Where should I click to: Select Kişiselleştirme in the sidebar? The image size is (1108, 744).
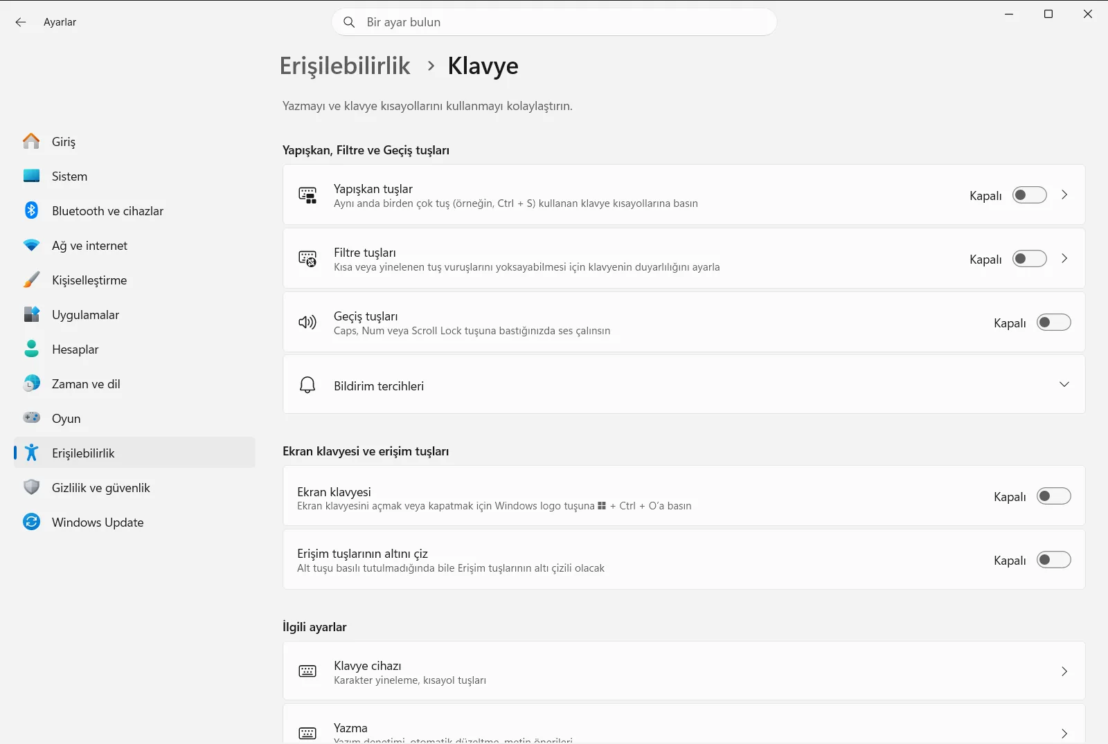coord(134,280)
